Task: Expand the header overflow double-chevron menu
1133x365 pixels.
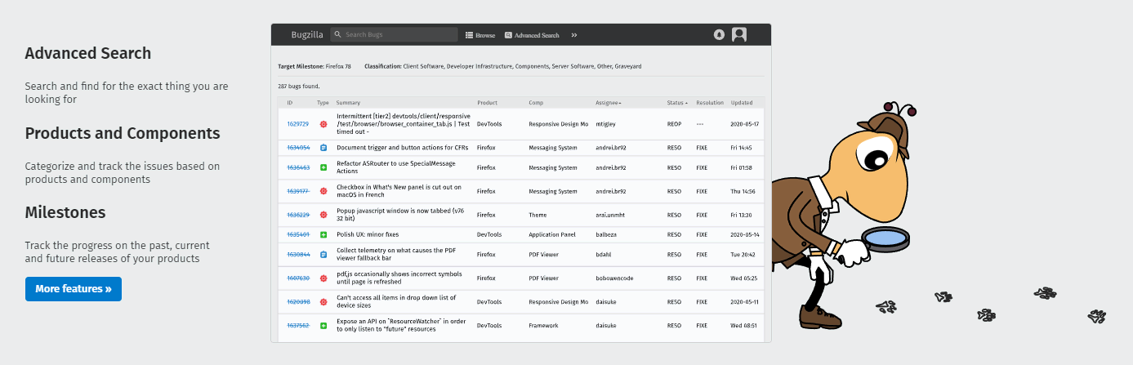Action: point(574,35)
